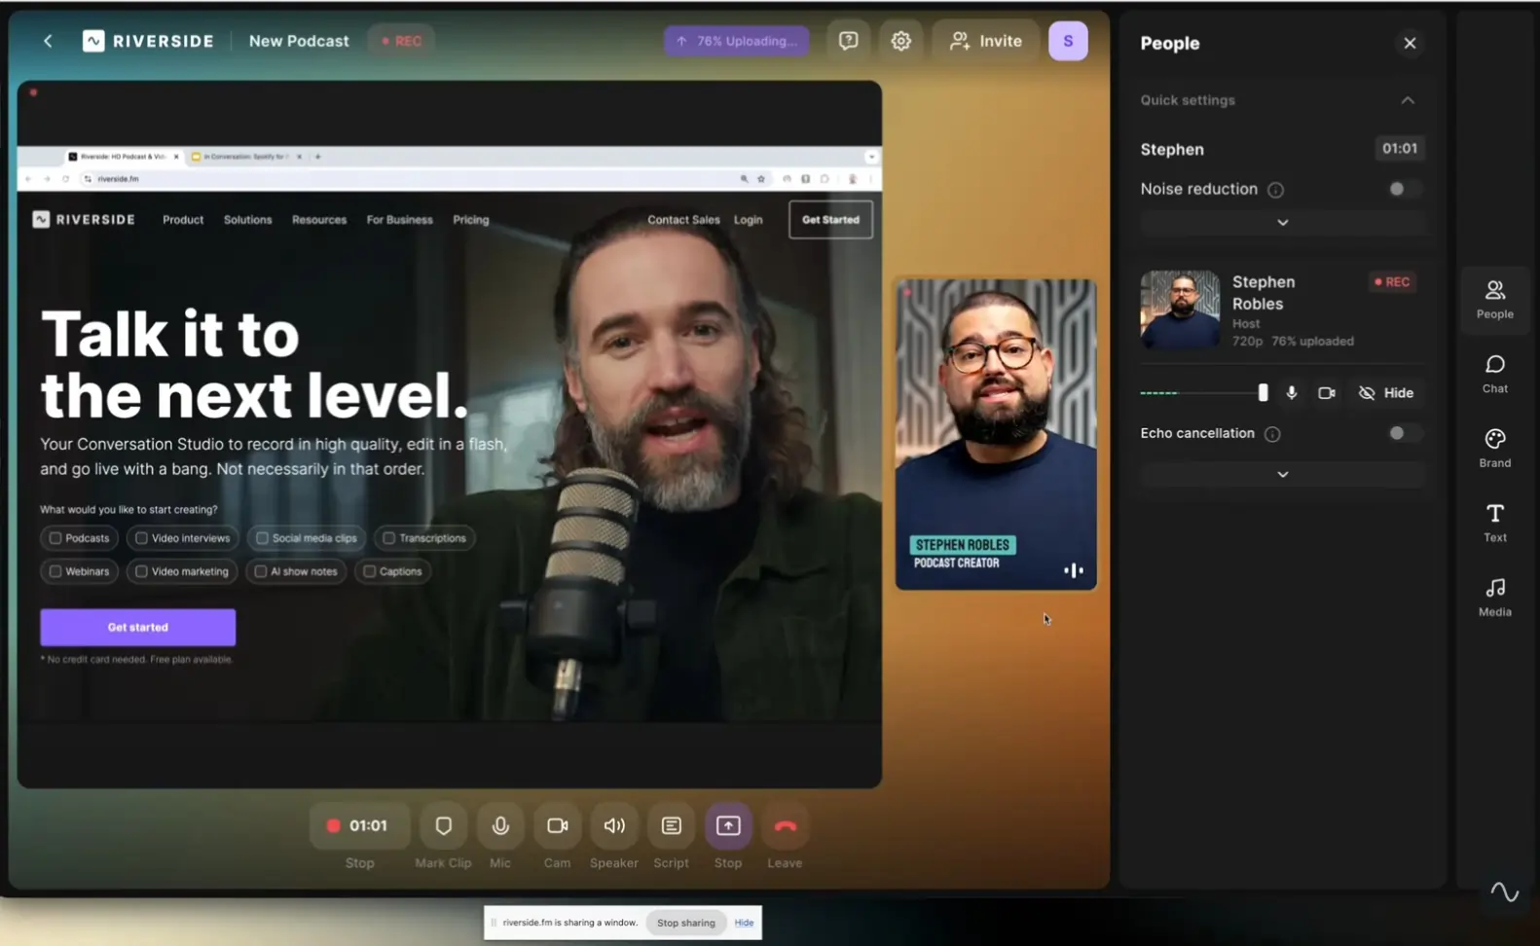Go back using the left arrow
This screenshot has width=1540, height=946.
[48, 41]
